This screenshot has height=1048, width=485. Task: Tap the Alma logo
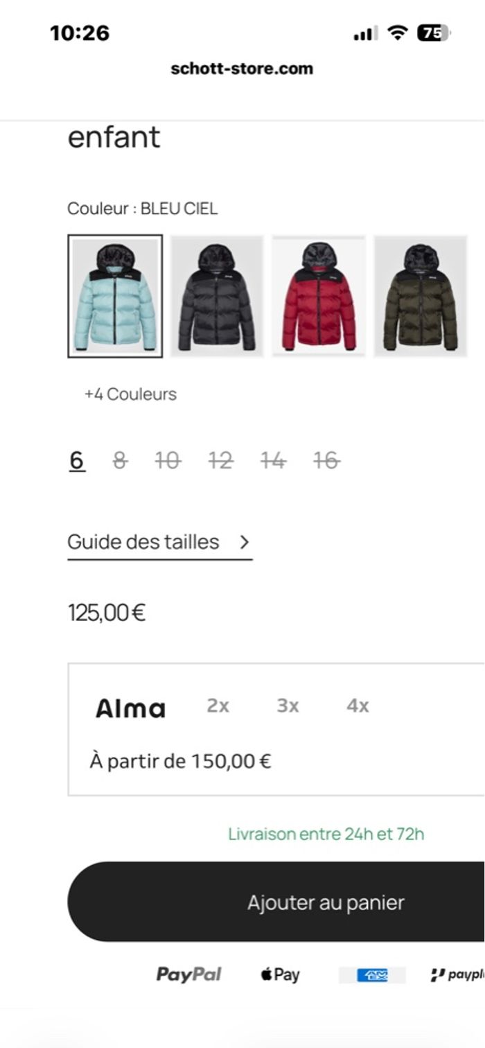point(130,708)
